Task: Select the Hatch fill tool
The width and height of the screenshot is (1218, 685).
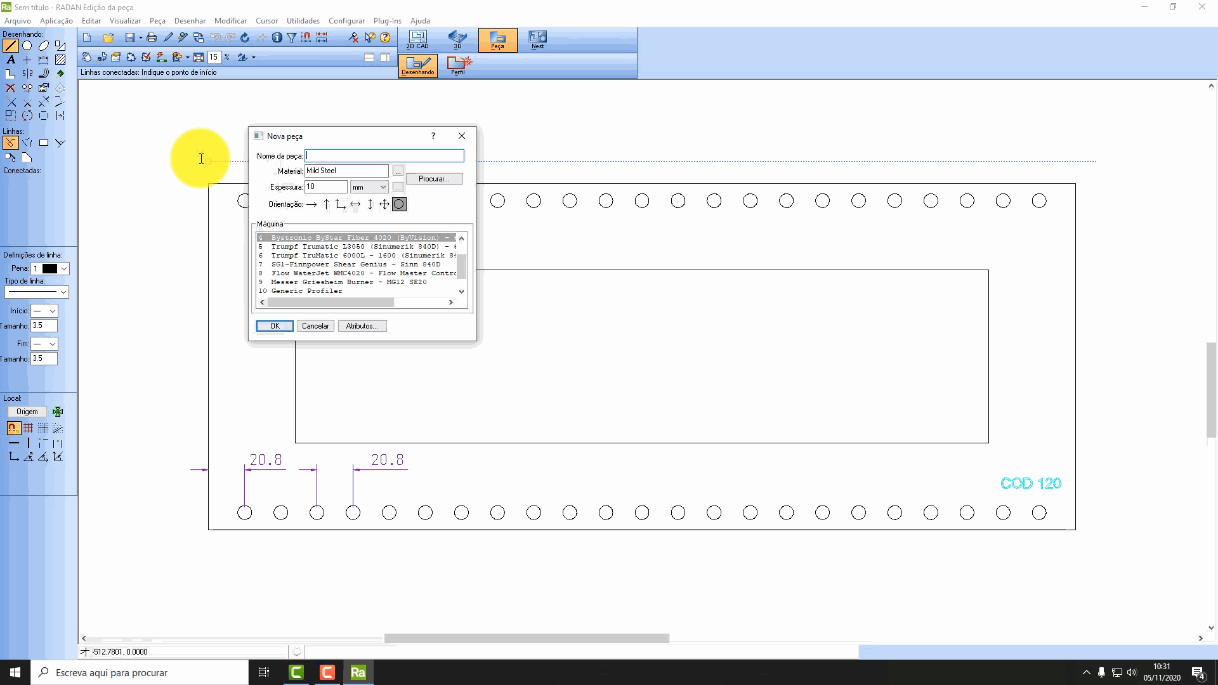Action: coord(60,60)
